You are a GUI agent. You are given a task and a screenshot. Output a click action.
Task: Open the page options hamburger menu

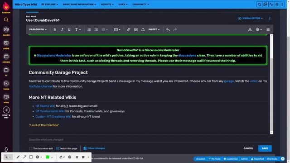tap(268, 29)
